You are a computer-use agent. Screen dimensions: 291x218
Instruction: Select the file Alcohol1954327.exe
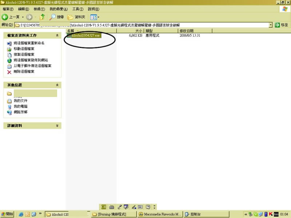pyautogui.click(x=85, y=36)
